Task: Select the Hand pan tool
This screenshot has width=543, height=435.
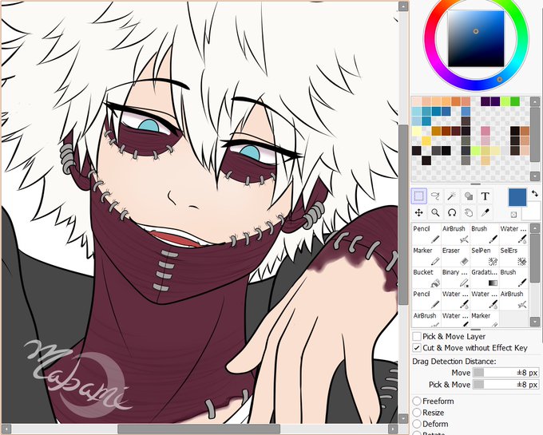Action: [x=469, y=212]
